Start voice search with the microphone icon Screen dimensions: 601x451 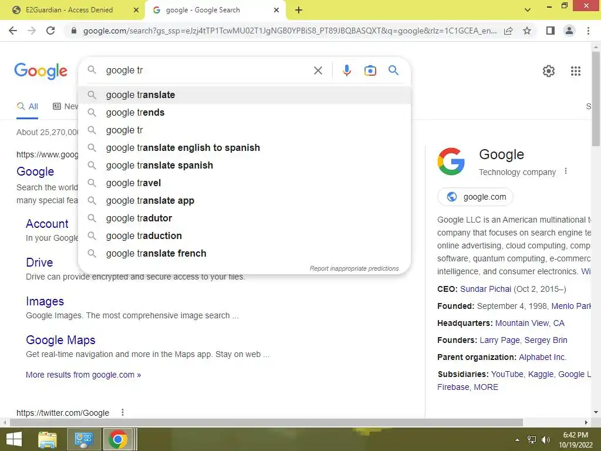coord(347,70)
